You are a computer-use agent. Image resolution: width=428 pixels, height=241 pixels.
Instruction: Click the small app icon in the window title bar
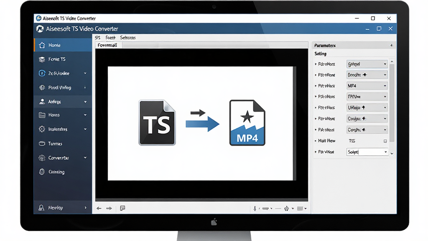39,18
